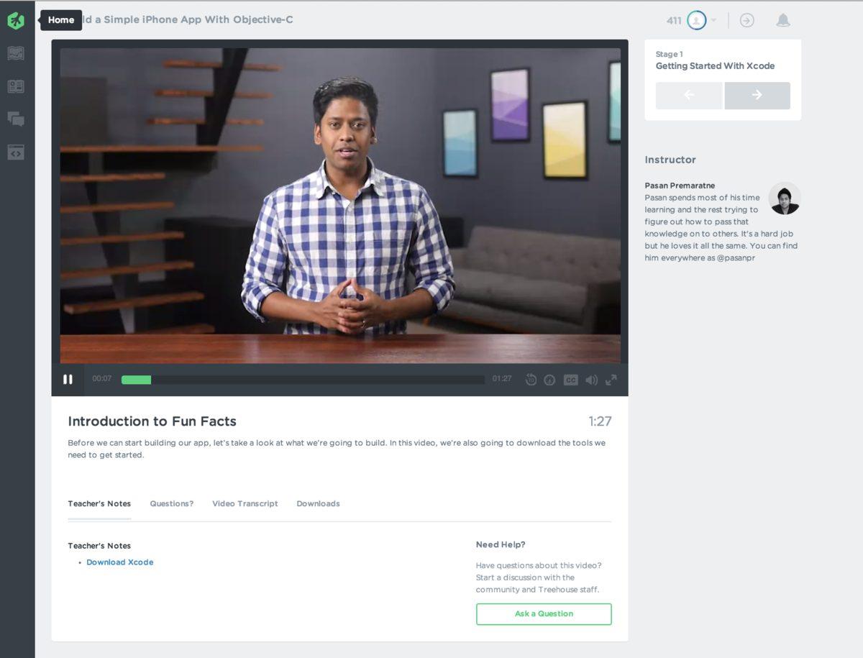Switch to the Downloads tab
This screenshot has width=863, height=658.
(318, 503)
